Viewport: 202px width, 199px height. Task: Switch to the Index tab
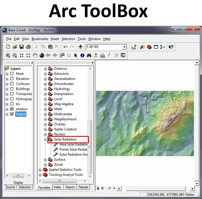pos(57,187)
